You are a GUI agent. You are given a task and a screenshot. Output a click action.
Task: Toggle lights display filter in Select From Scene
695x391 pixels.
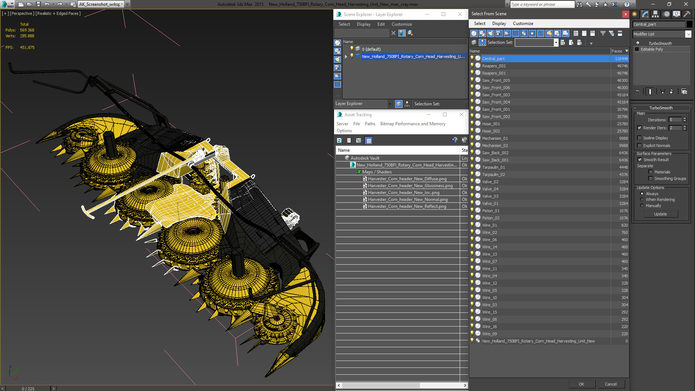click(490, 33)
